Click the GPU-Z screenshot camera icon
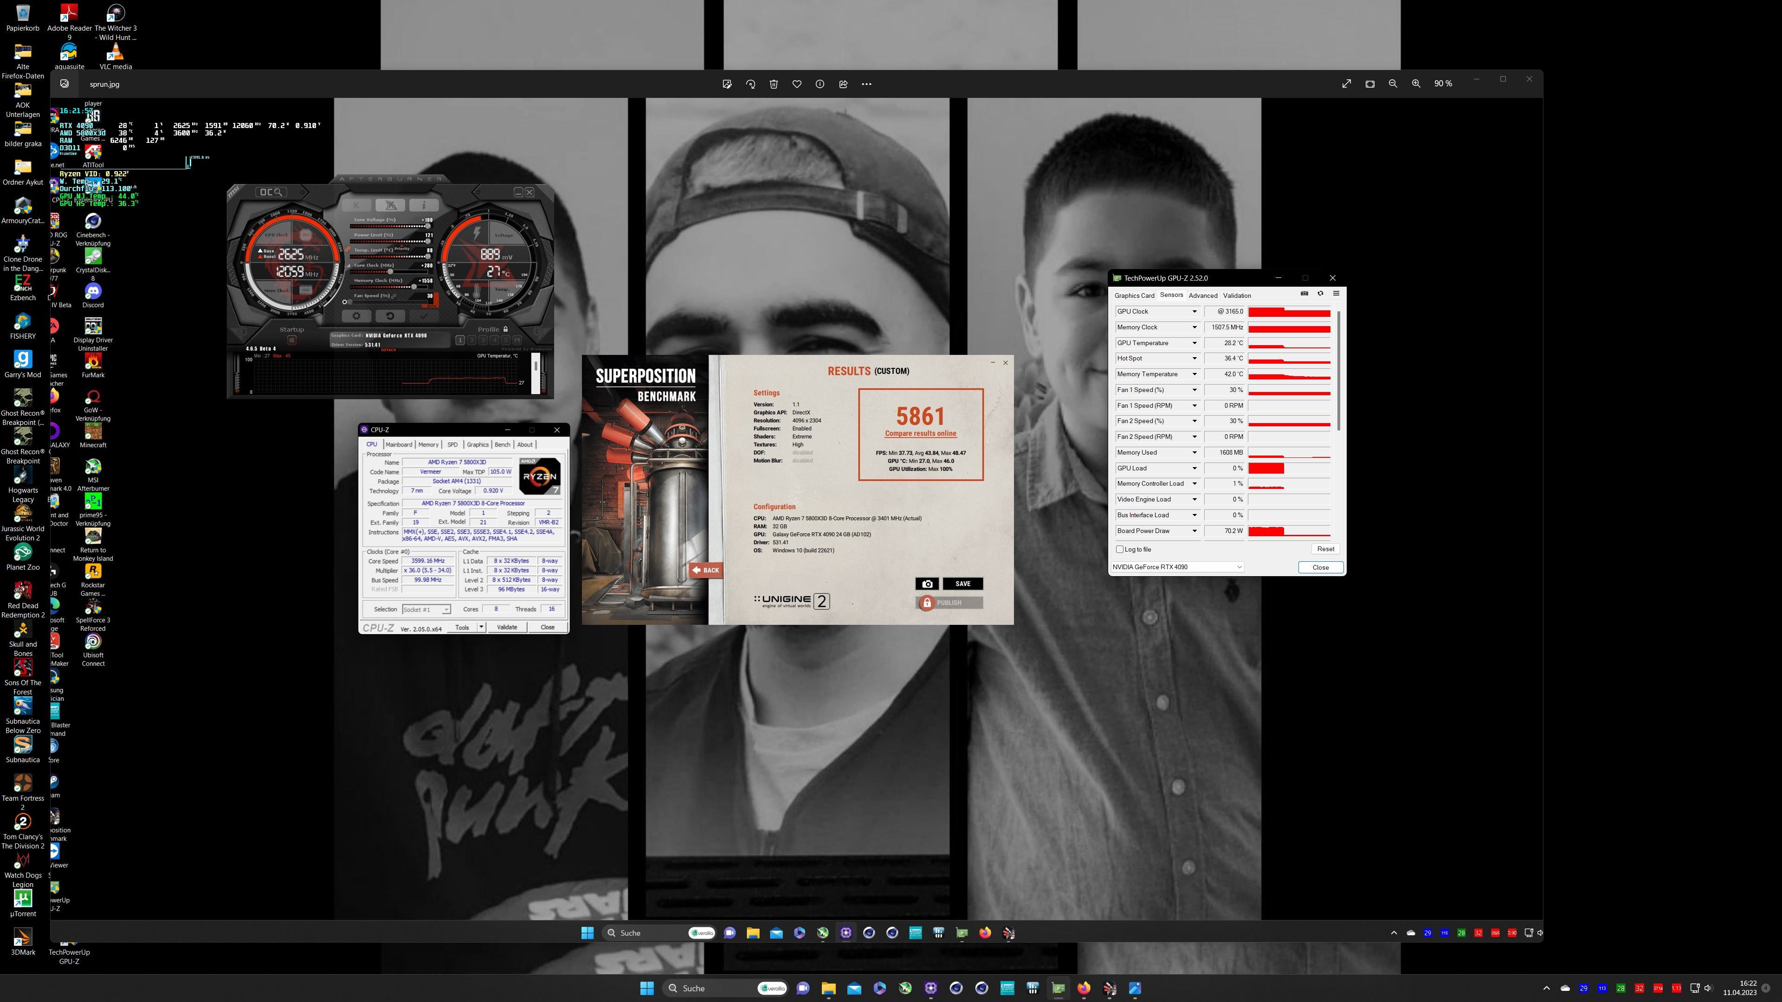 1304,293
